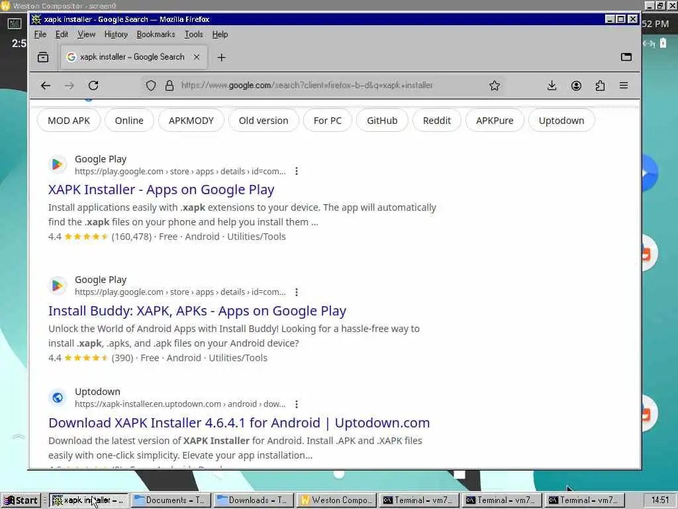Select the Online filter chip
Image resolution: width=678 pixels, height=509 pixels.
129,121
